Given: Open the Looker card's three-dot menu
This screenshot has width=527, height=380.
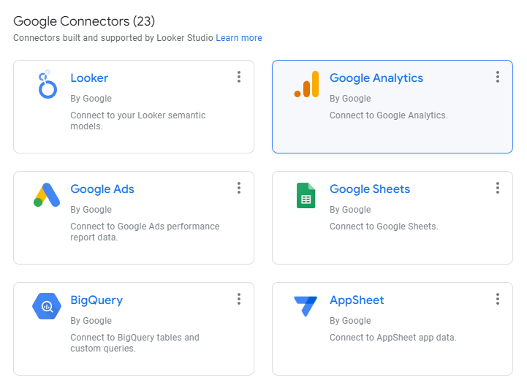Looking at the screenshot, I should coord(239,77).
